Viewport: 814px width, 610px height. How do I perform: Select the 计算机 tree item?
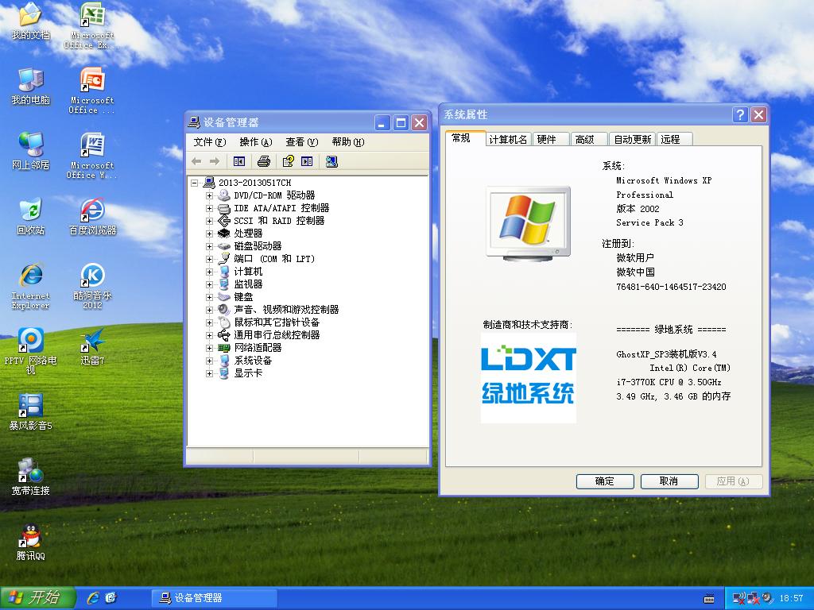point(248,272)
